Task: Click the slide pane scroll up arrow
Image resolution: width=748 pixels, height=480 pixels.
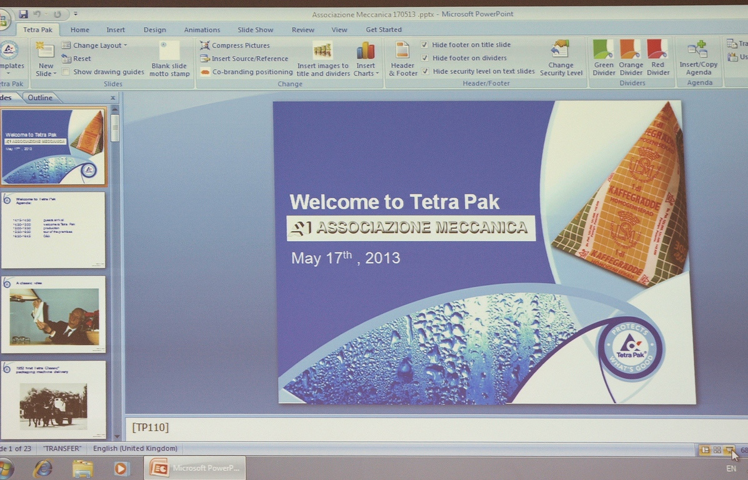Action: [115, 110]
